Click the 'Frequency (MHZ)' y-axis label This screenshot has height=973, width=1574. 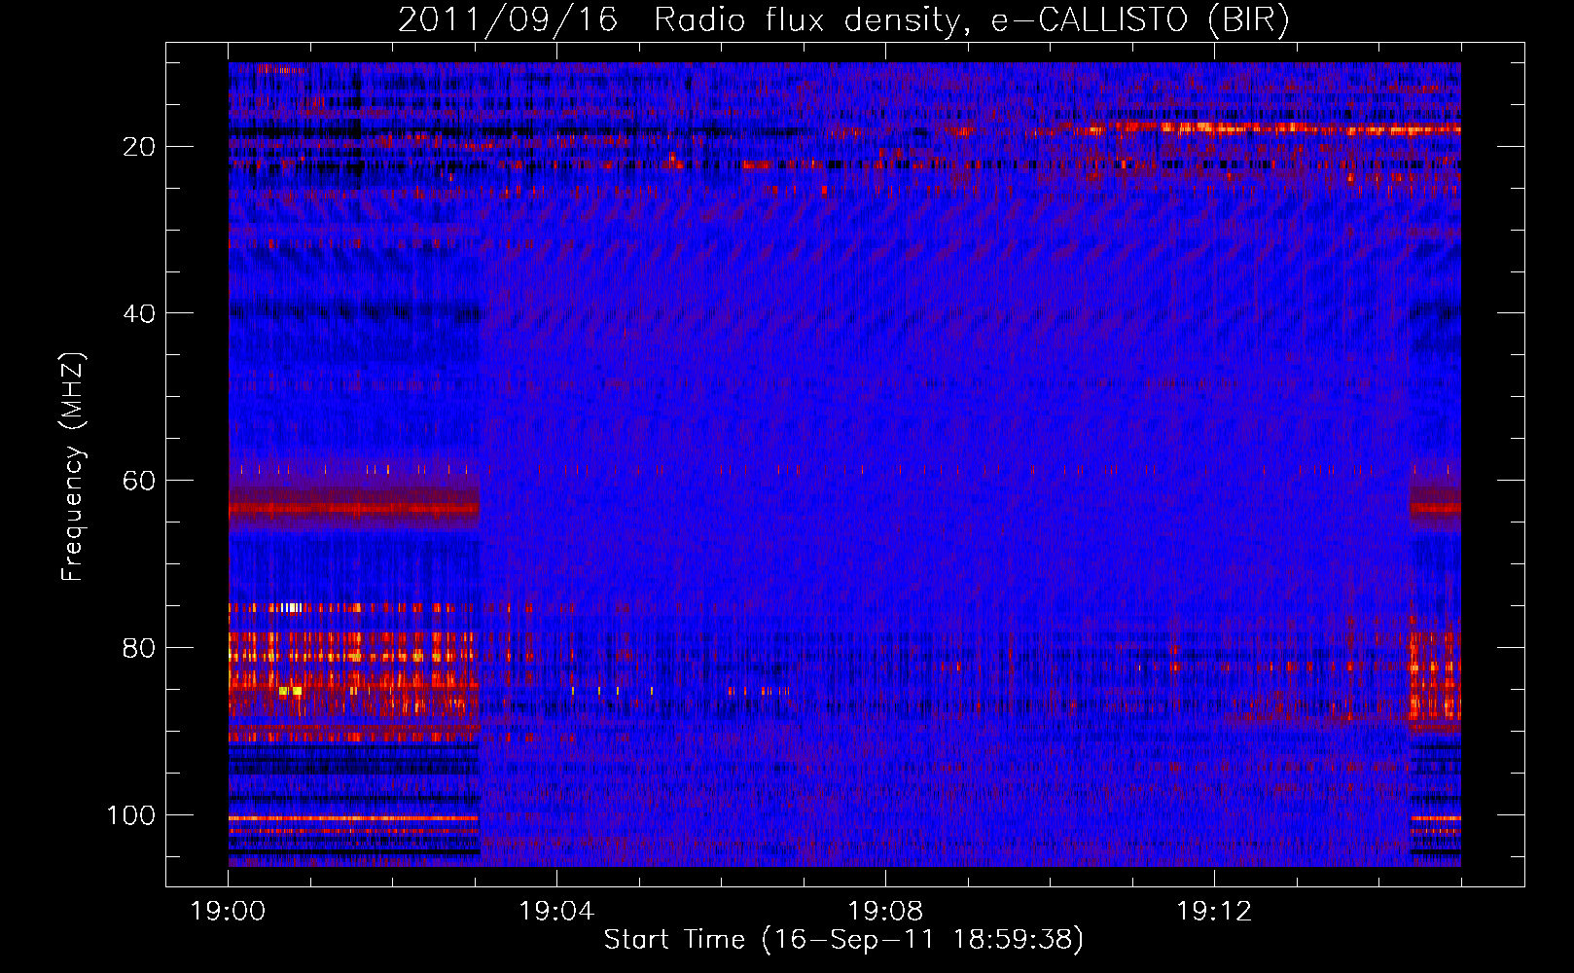tap(73, 466)
